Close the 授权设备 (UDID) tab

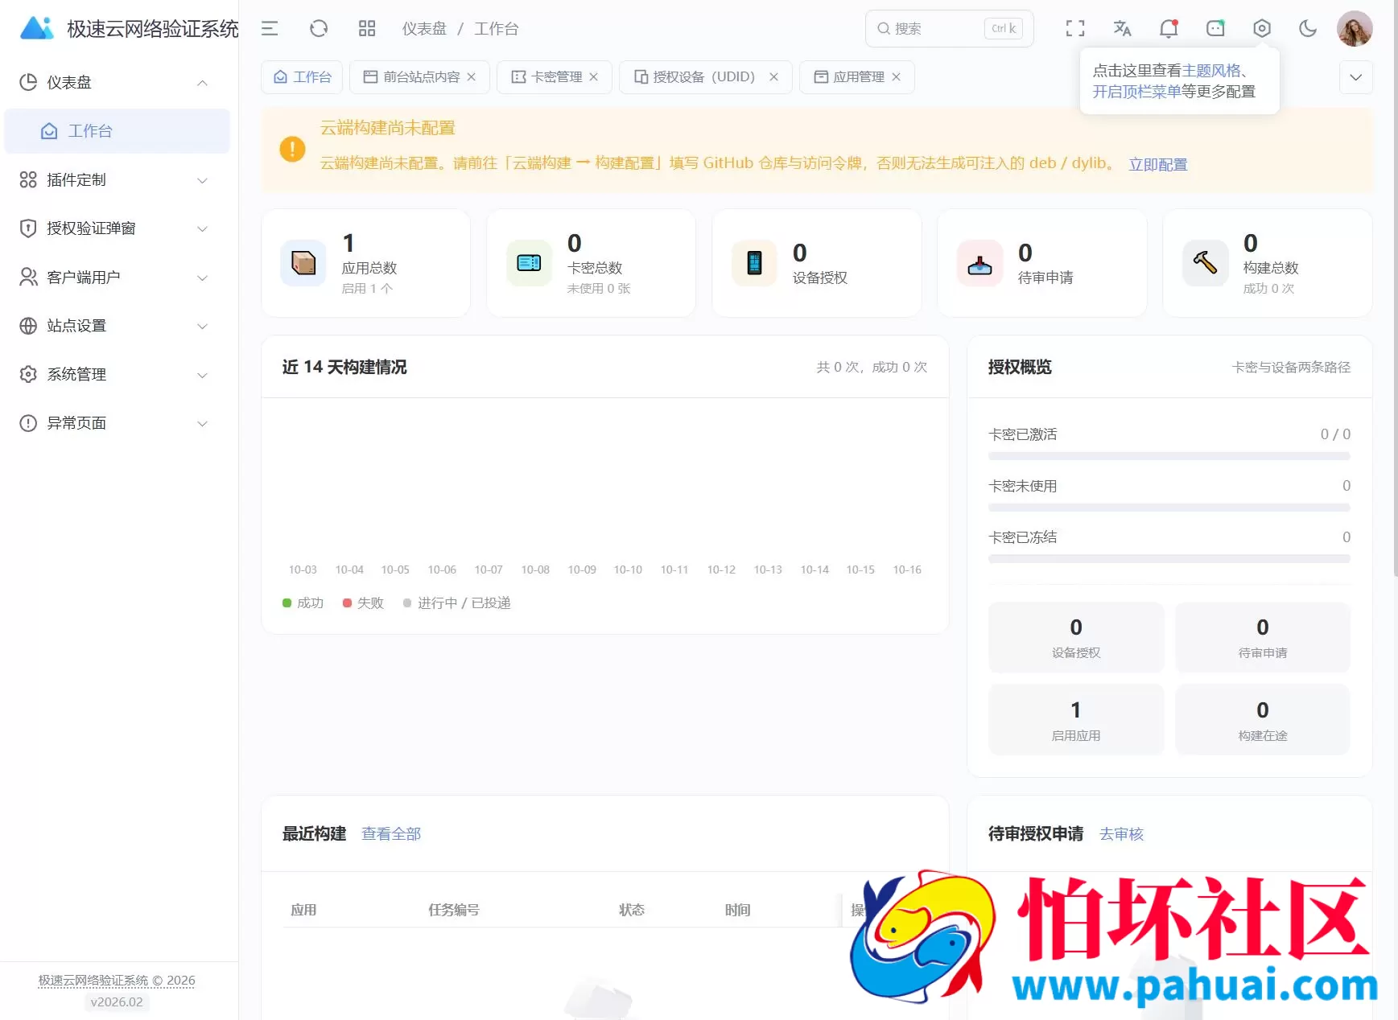point(773,77)
